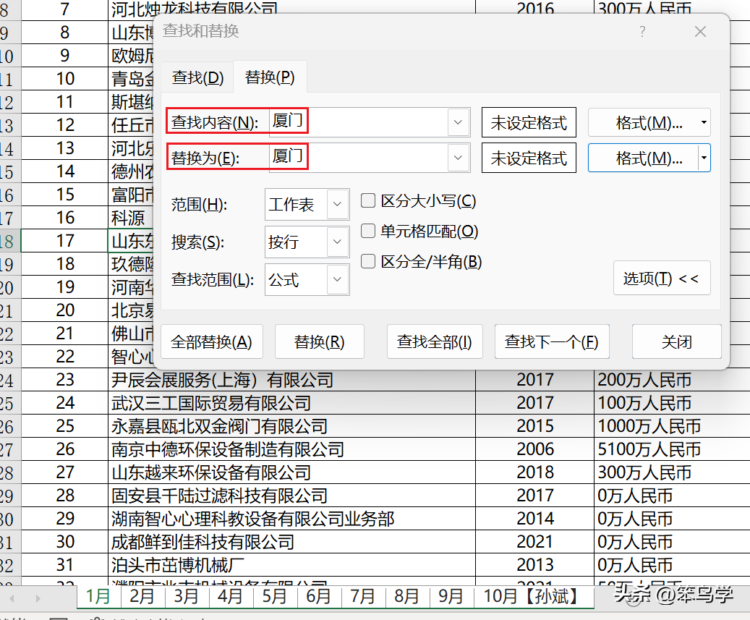
Task: Open 格式(M) button for replace with
Action: tap(643, 158)
